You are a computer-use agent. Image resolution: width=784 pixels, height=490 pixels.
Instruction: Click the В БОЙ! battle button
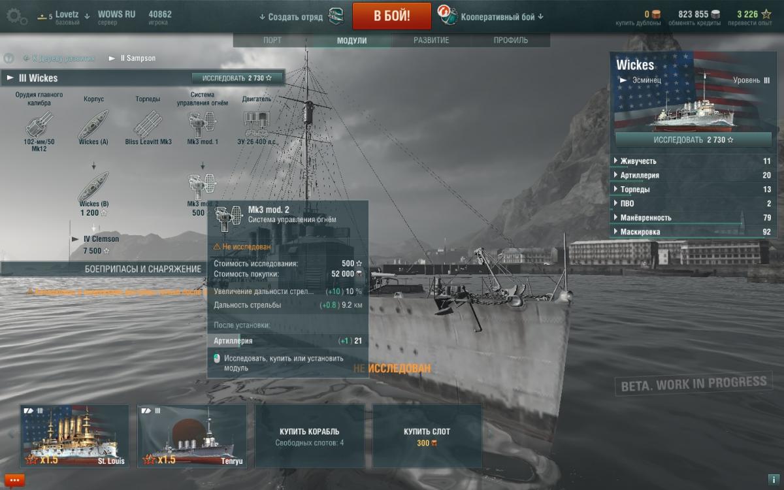pos(392,16)
